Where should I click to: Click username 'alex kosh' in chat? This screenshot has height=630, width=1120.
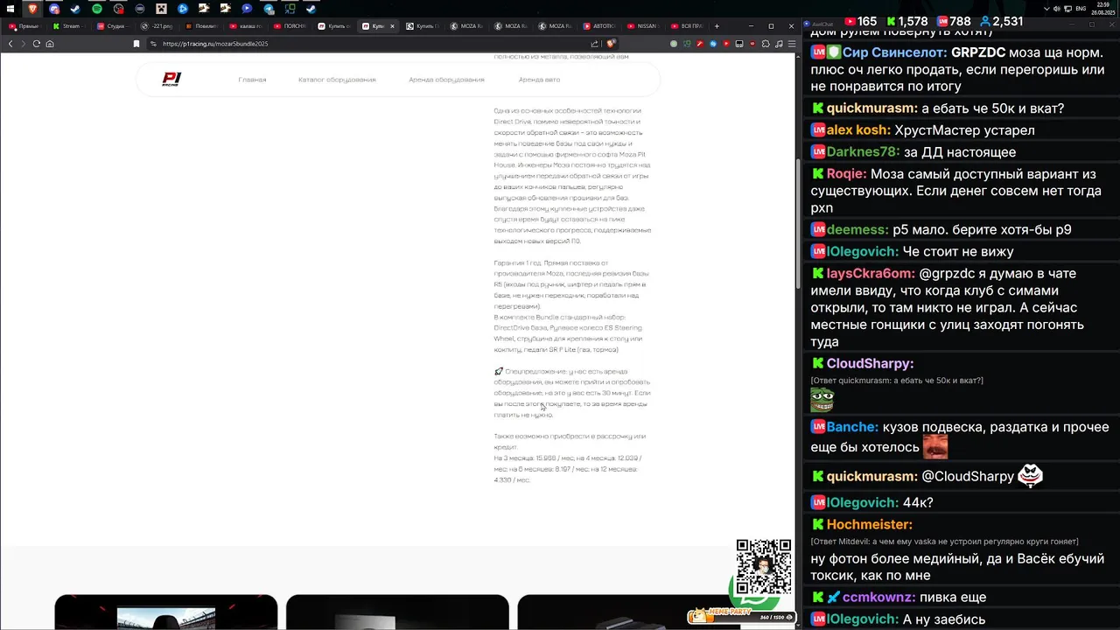point(857,130)
